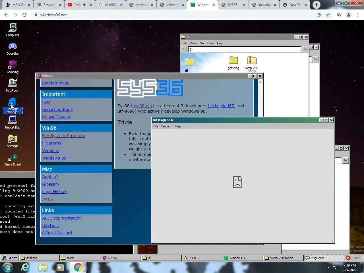Switch to desktop task in Win96 taskbar
364x273 pixels.
[x=39, y=258]
